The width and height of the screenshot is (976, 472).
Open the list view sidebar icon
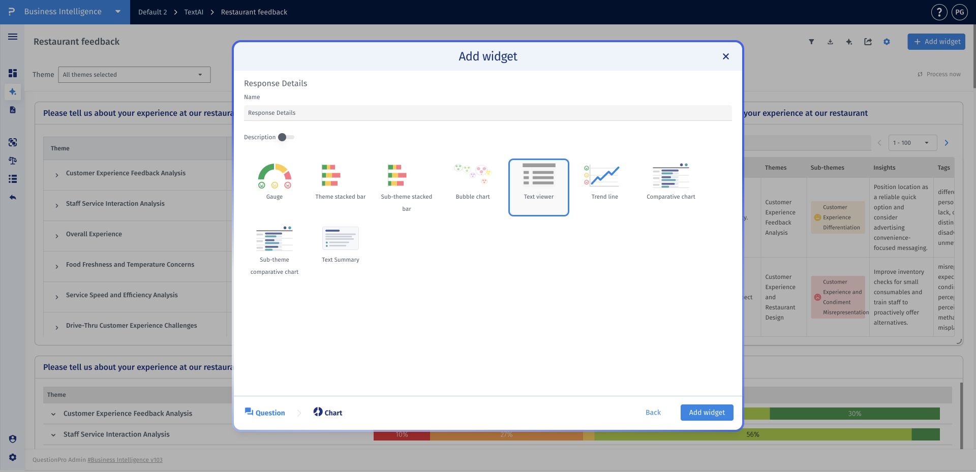coord(13,179)
